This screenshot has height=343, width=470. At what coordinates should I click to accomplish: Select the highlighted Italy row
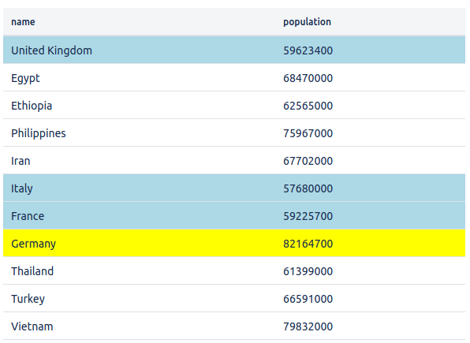coord(234,188)
